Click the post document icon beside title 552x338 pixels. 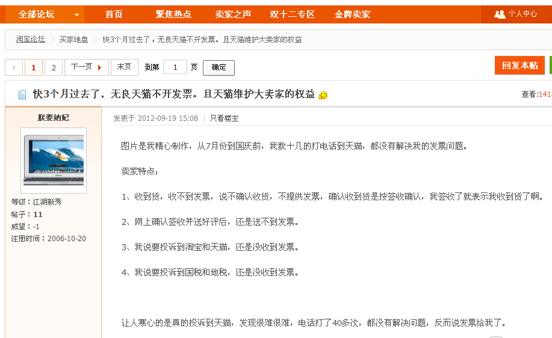click(x=22, y=94)
